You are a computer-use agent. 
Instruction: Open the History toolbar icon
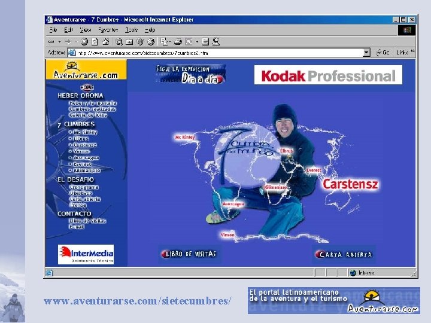(x=151, y=42)
